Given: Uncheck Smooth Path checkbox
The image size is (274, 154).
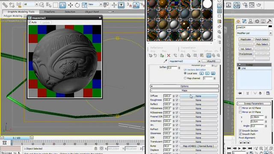Looking at the screenshot, I should 240,134.
